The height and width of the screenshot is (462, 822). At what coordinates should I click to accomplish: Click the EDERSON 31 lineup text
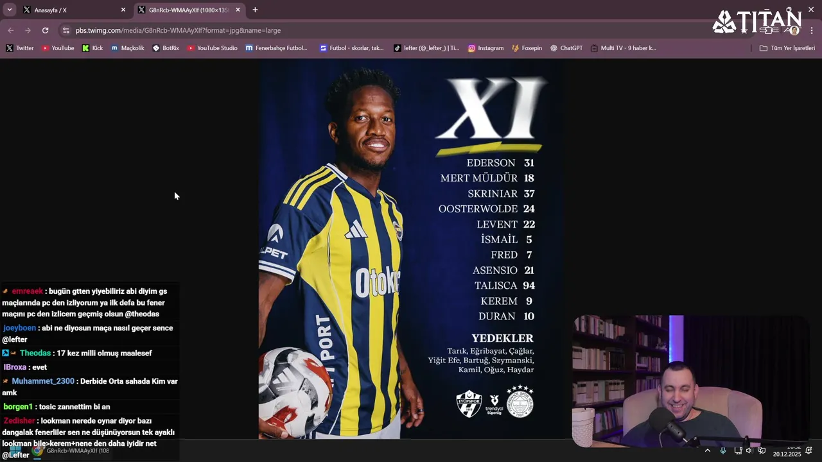[500, 163]
